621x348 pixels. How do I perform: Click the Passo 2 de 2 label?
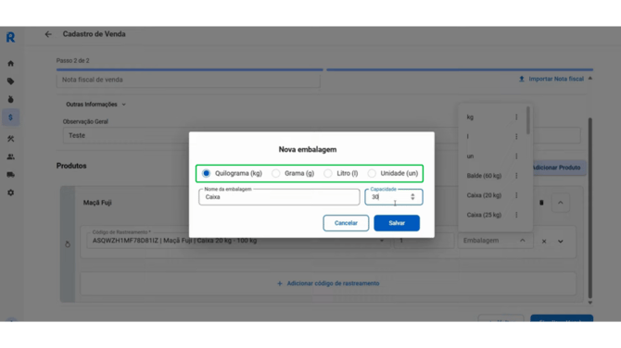tap(73, 60)
